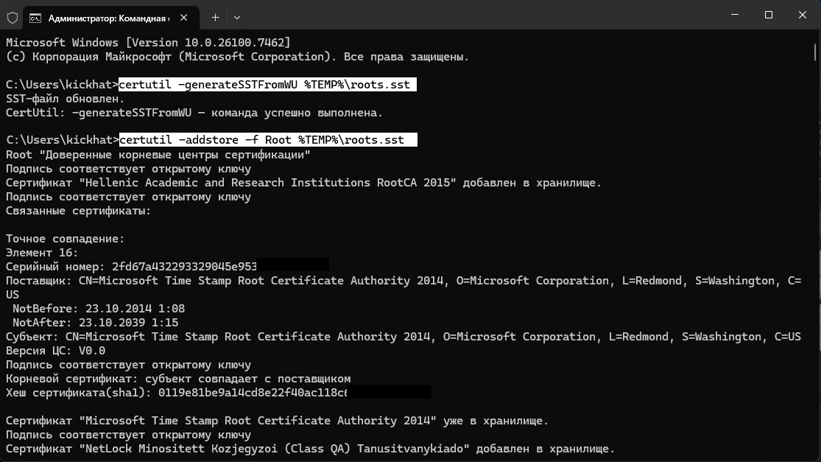
Task: Click the Microsoft Windows version line
Action: (148, 43)
